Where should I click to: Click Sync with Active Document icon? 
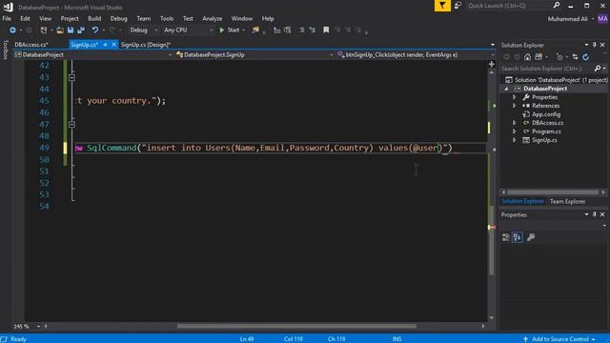(x=575, y=57)
